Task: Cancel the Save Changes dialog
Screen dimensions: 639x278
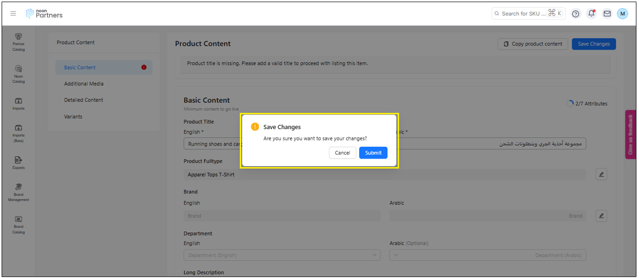Action: pos(342,153)
